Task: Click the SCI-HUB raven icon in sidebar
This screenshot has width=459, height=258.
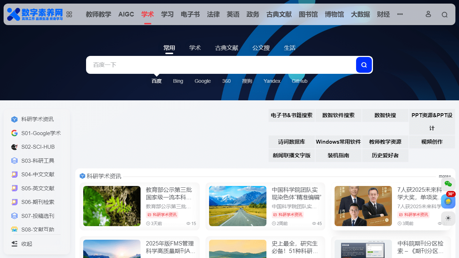Action: tap(14, 147)
